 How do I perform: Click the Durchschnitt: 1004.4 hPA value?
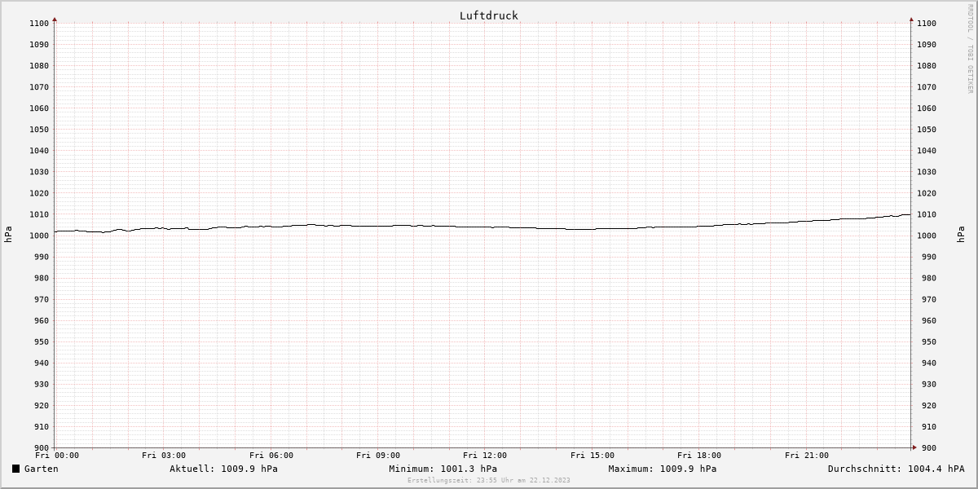click(x=896, y=469)
